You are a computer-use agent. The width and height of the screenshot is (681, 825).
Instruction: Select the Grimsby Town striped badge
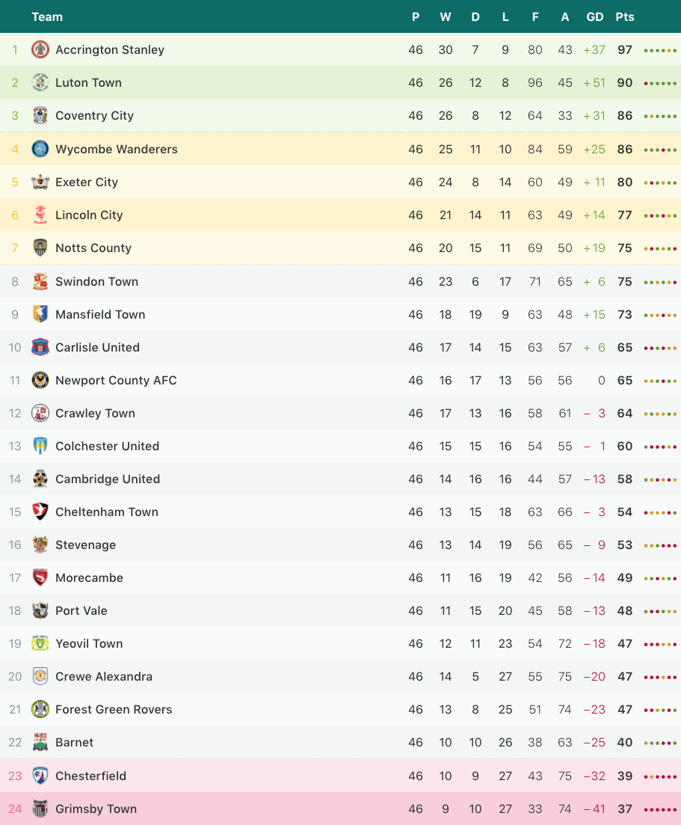click(40, 808)
